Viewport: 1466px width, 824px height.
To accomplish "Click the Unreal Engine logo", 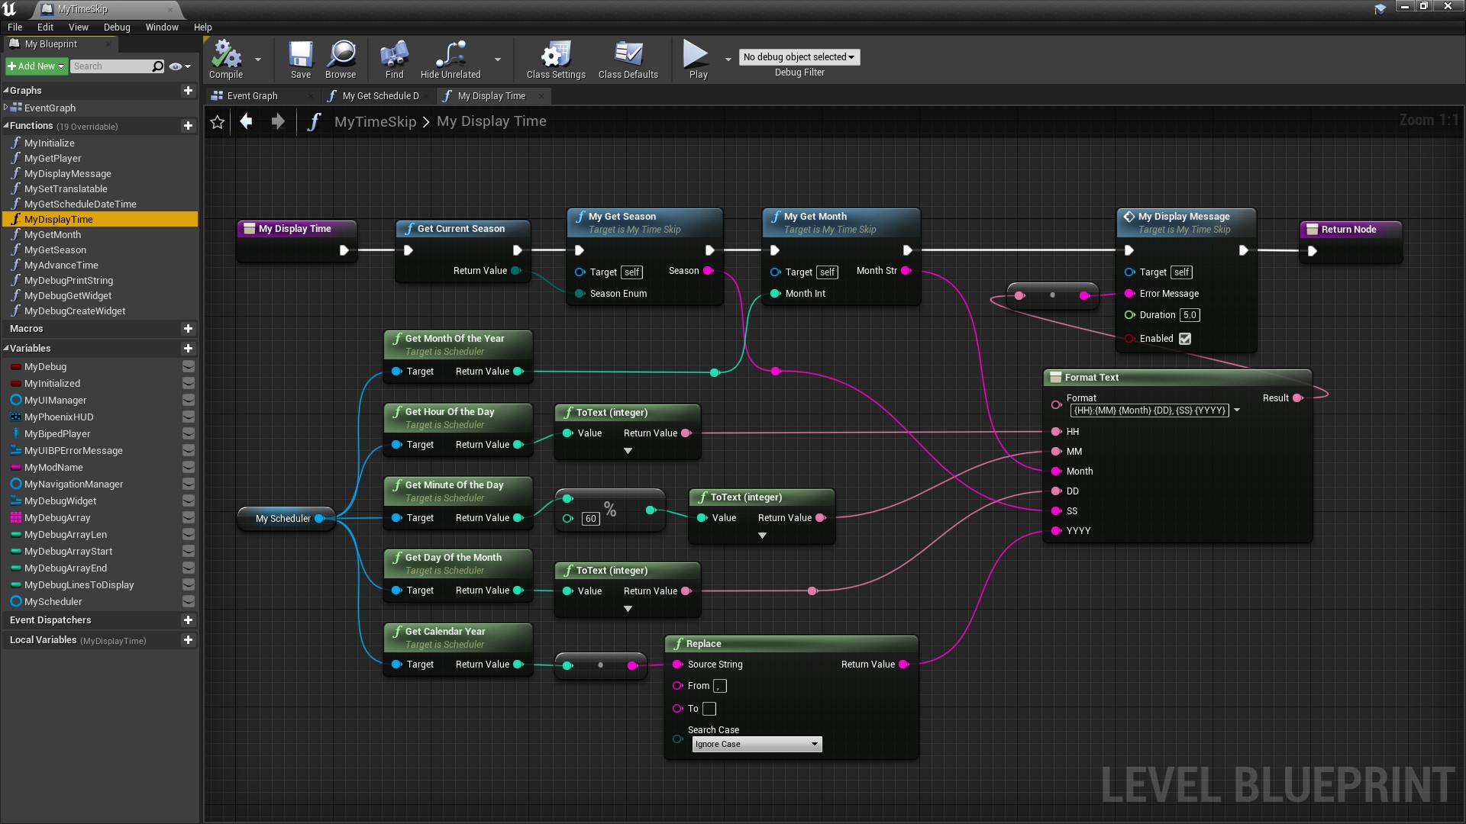I will [x=10, y=9].
